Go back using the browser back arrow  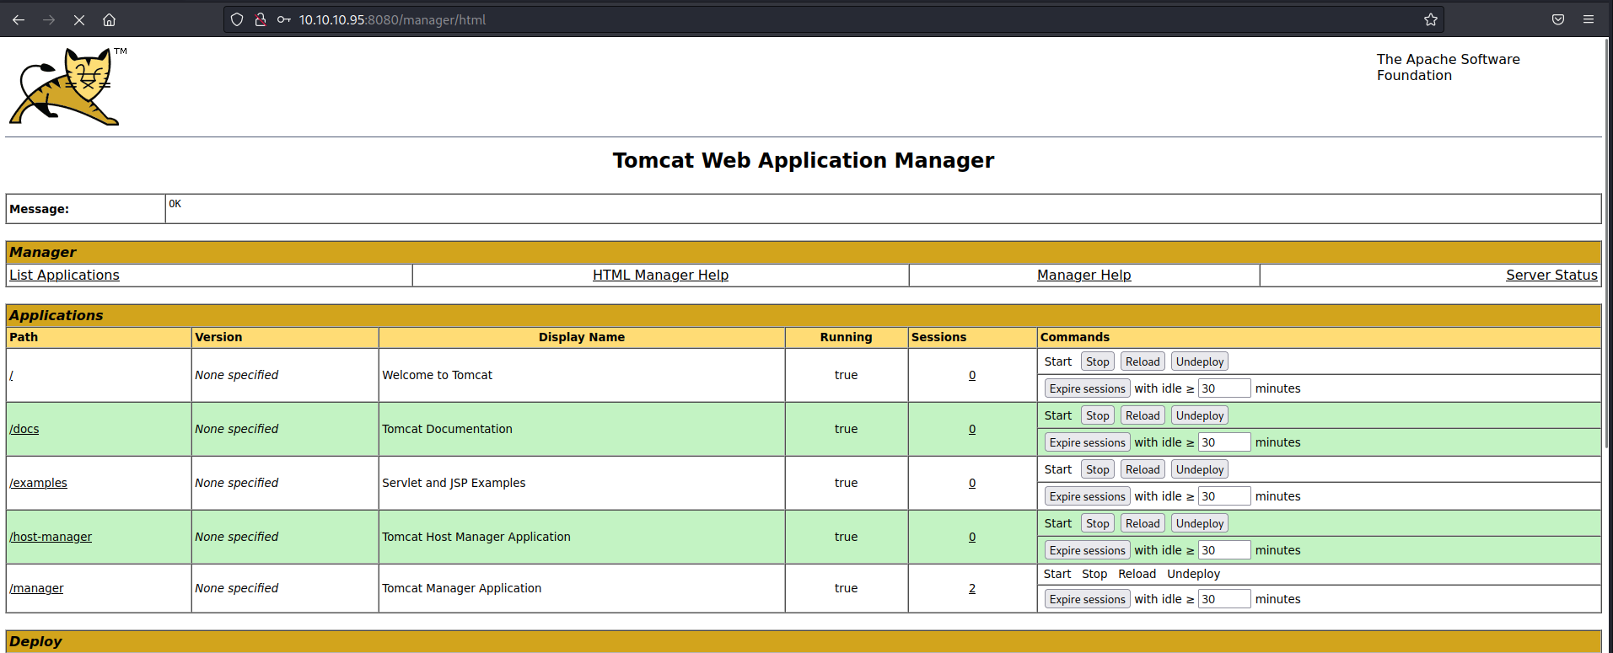tap(19, 19)
